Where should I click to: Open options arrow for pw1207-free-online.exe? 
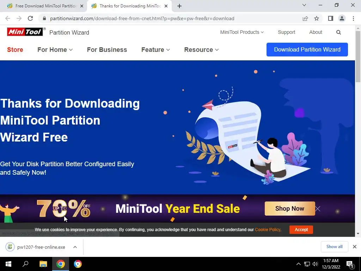coord(75,247)
